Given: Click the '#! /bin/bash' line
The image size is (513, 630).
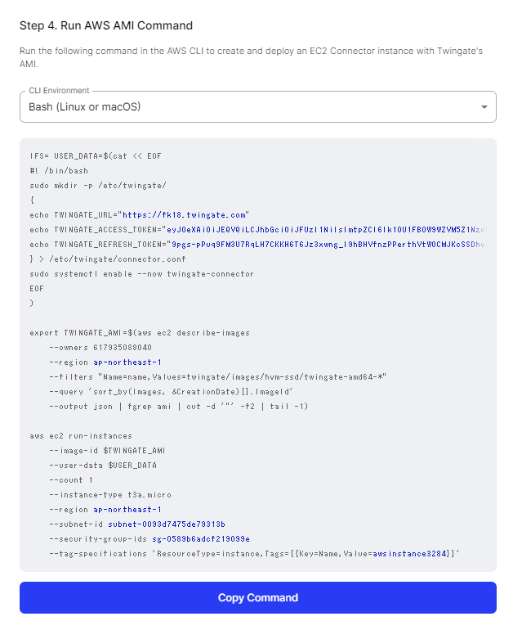Looking at the screenshot, I should (x=59, y=171).
